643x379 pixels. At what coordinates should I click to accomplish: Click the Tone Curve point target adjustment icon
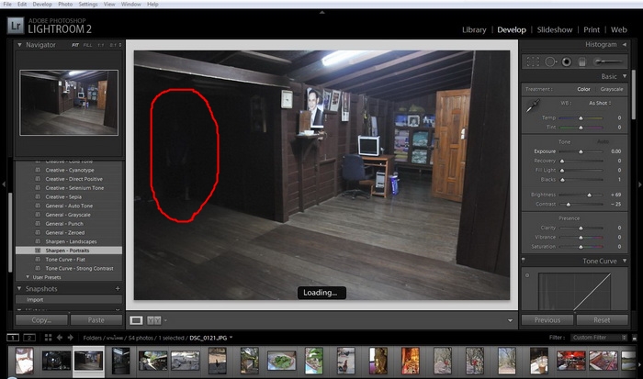point(527,275)
